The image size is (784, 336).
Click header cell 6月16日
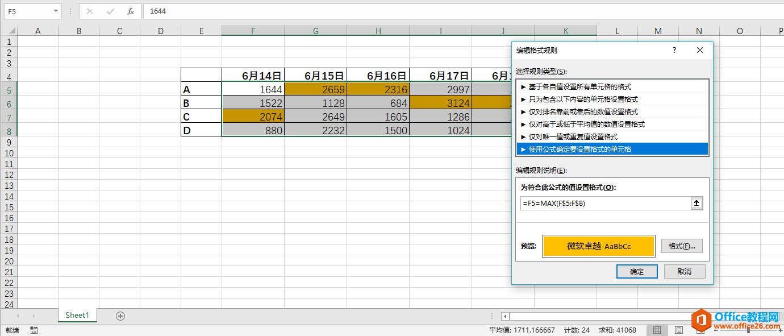pos(378,75)
